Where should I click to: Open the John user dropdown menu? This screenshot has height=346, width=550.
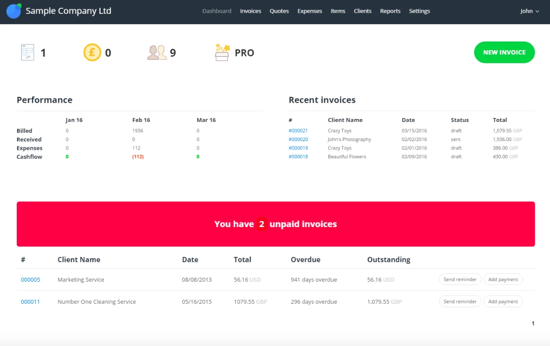point(529,11)
